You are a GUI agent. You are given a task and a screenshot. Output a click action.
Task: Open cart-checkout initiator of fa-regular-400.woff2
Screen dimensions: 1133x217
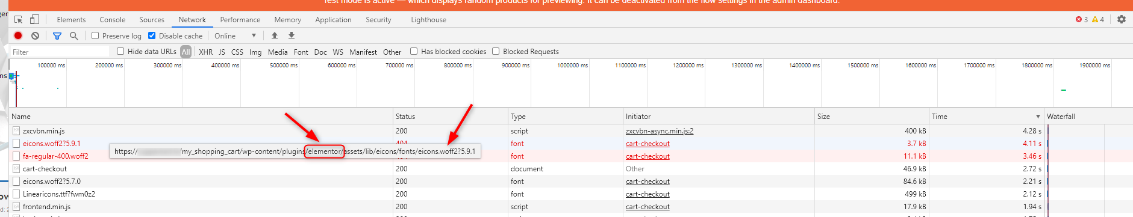[x=648, y=156]
